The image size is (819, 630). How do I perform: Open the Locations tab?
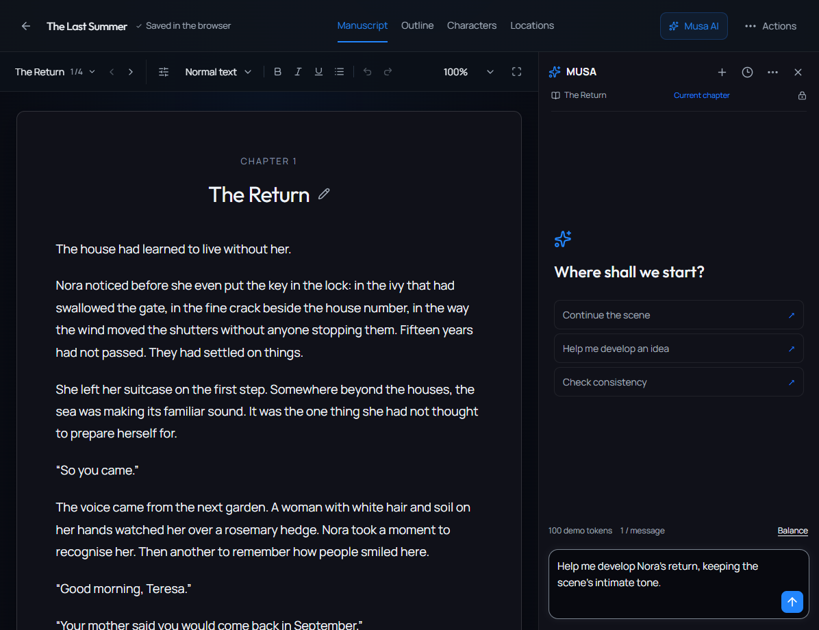pyautogui.click(x=531, y=25)
